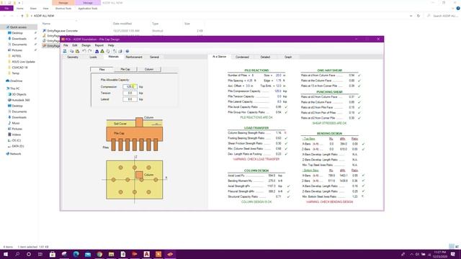
Task: Open Task View in taskbar
Action: [40, 254]
